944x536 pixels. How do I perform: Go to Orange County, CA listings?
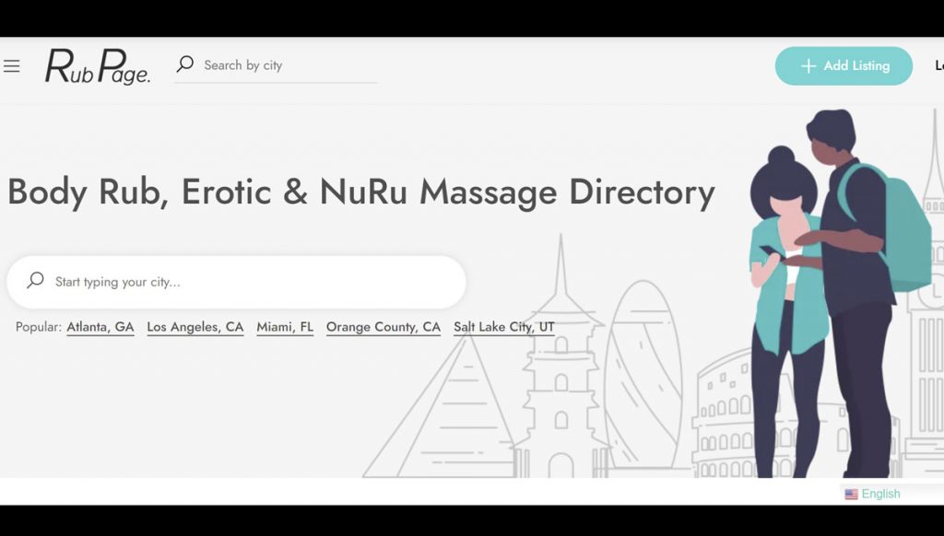tap(383, 327)
